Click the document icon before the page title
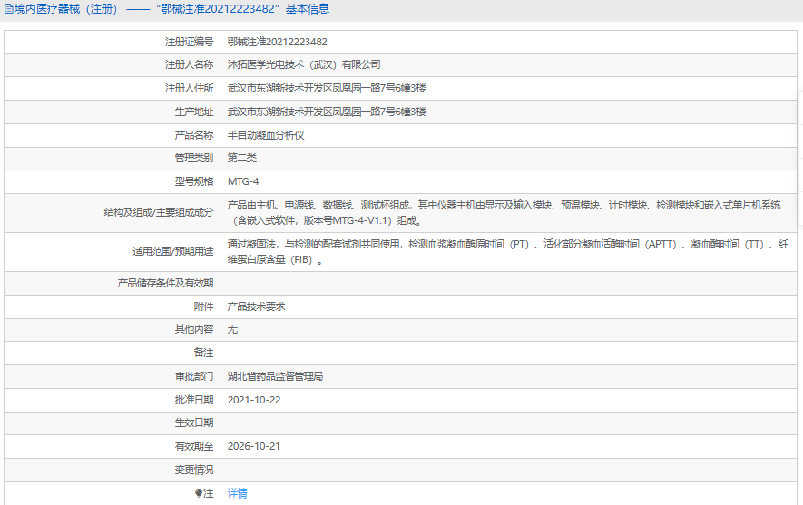 [x=8, y=9]
